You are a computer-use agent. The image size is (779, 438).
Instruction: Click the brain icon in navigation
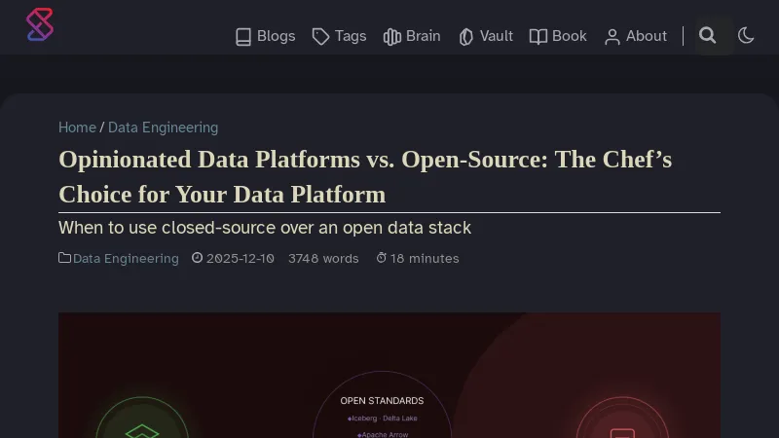coord(392,37)
